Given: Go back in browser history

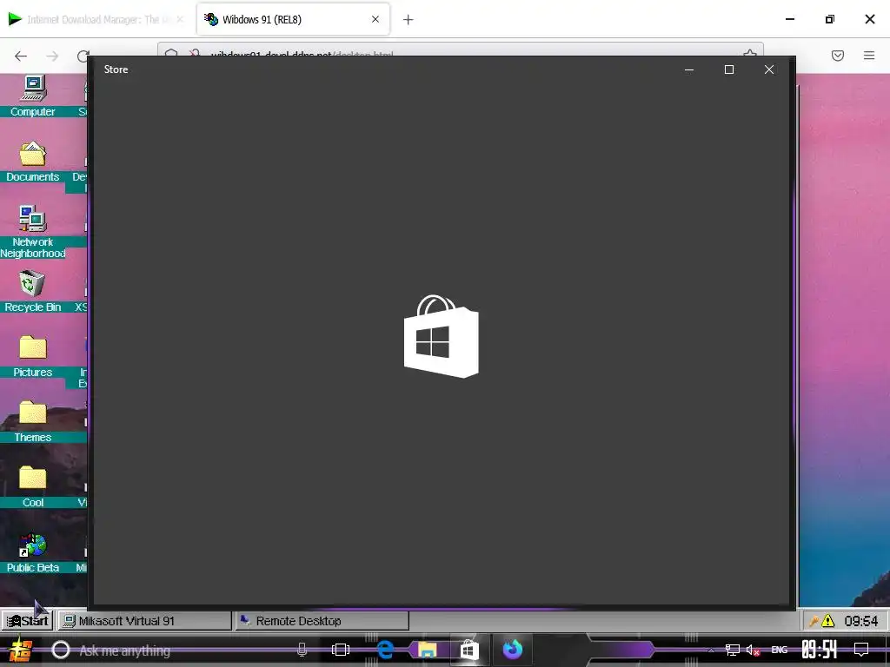Looking at the screenshot, I should click(x=21, y=56).
